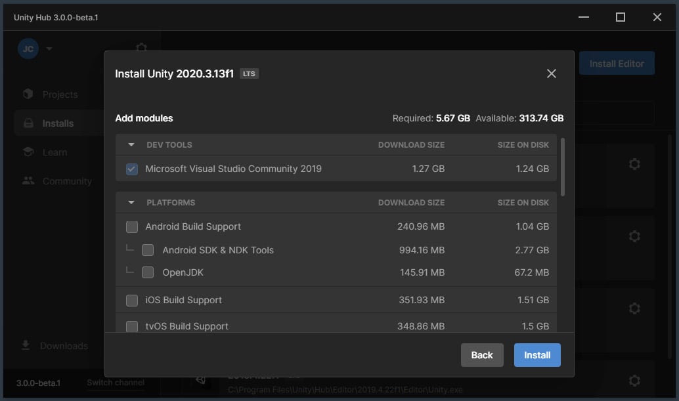Collapse the DEV TOOLS section
This screenshot has height=401, width=679.
click(x=131, y=145)
